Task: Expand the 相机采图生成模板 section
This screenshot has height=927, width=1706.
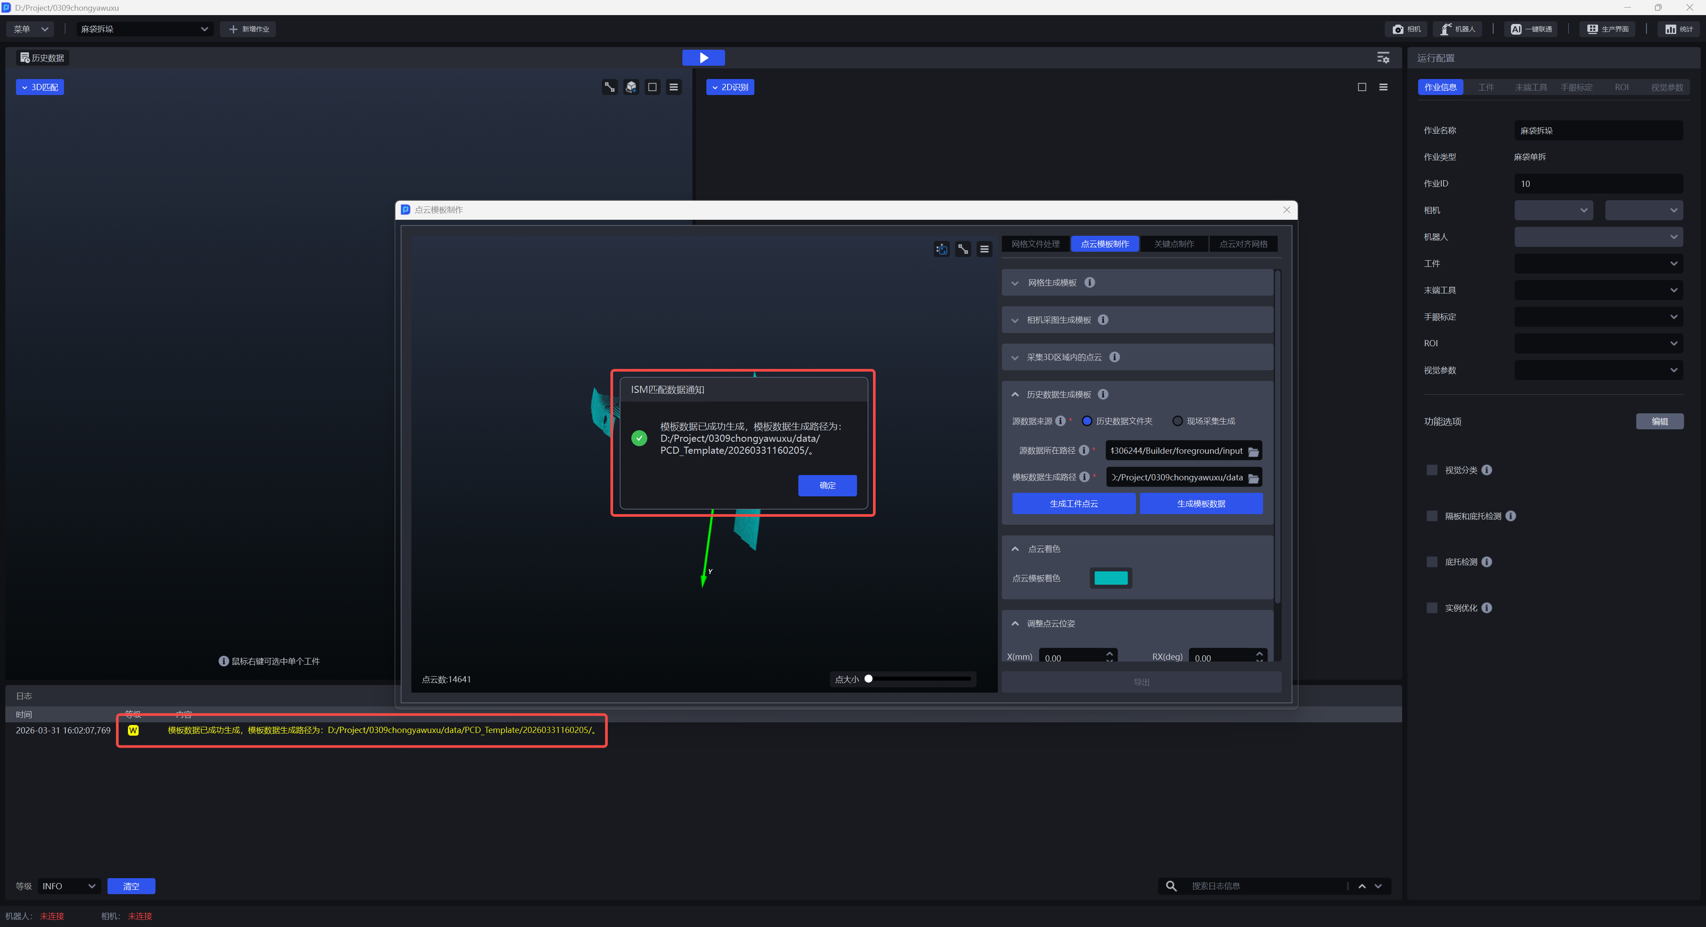Action: click(x=1015, y=320)
